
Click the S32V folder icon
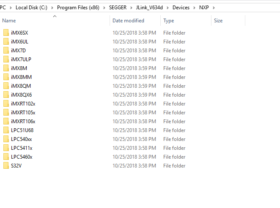[x=6, y=166]
